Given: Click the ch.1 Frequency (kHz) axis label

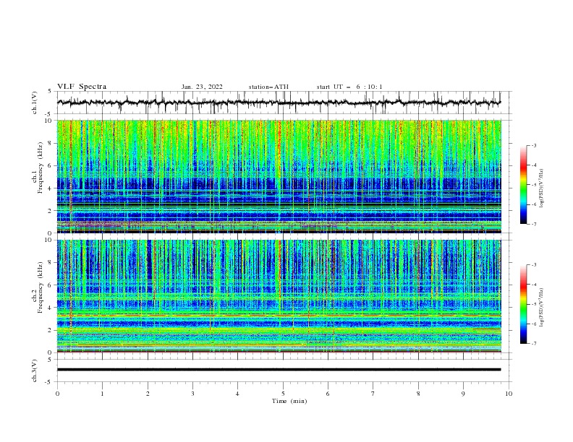Looking at the screenshot, I should click(x=37, y=168).
